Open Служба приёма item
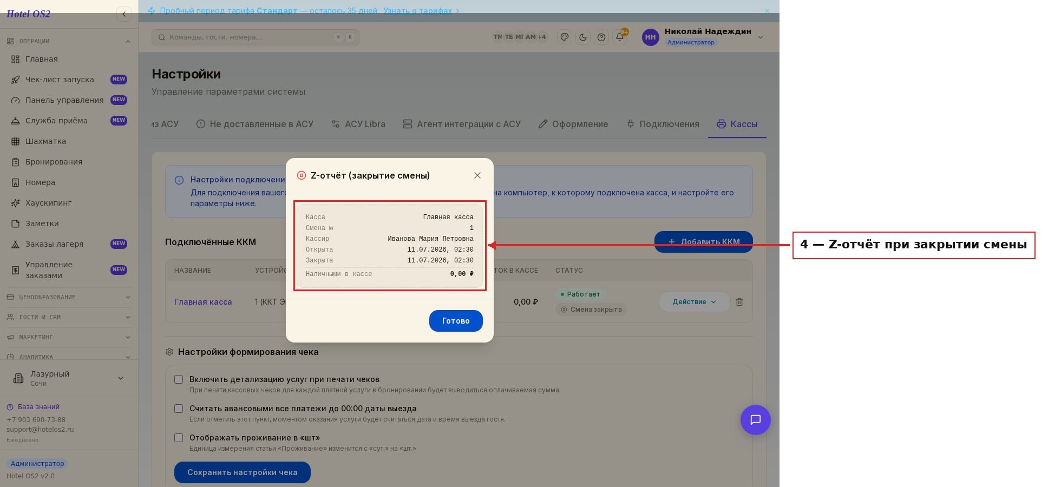Image resolution: width=1048 pixels, height=487 pixels. coord(69,121)
